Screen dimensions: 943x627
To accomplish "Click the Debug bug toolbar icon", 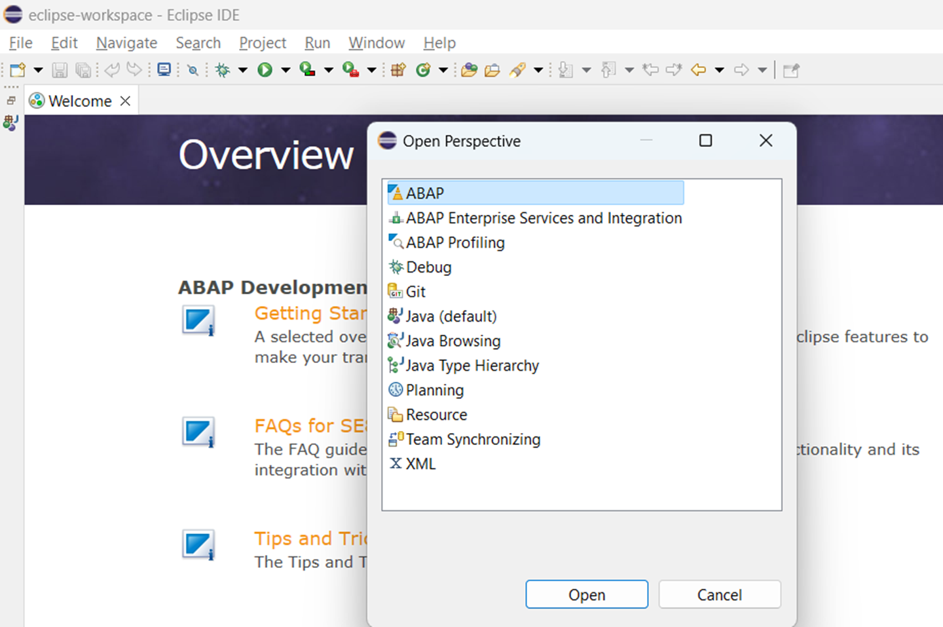I will pyautogui.click(x=223, y=70).
